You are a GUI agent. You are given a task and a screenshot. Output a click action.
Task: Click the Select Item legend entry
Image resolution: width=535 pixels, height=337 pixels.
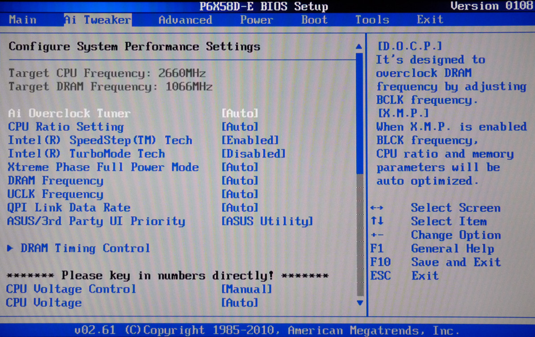click(x=428, y=221)
